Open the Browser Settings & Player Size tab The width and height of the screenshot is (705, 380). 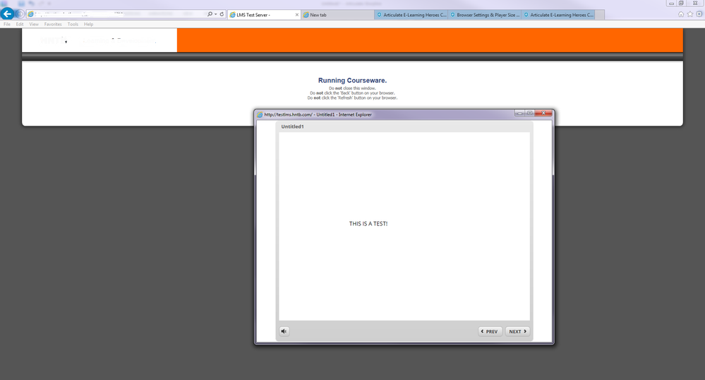tap(485, 15)
